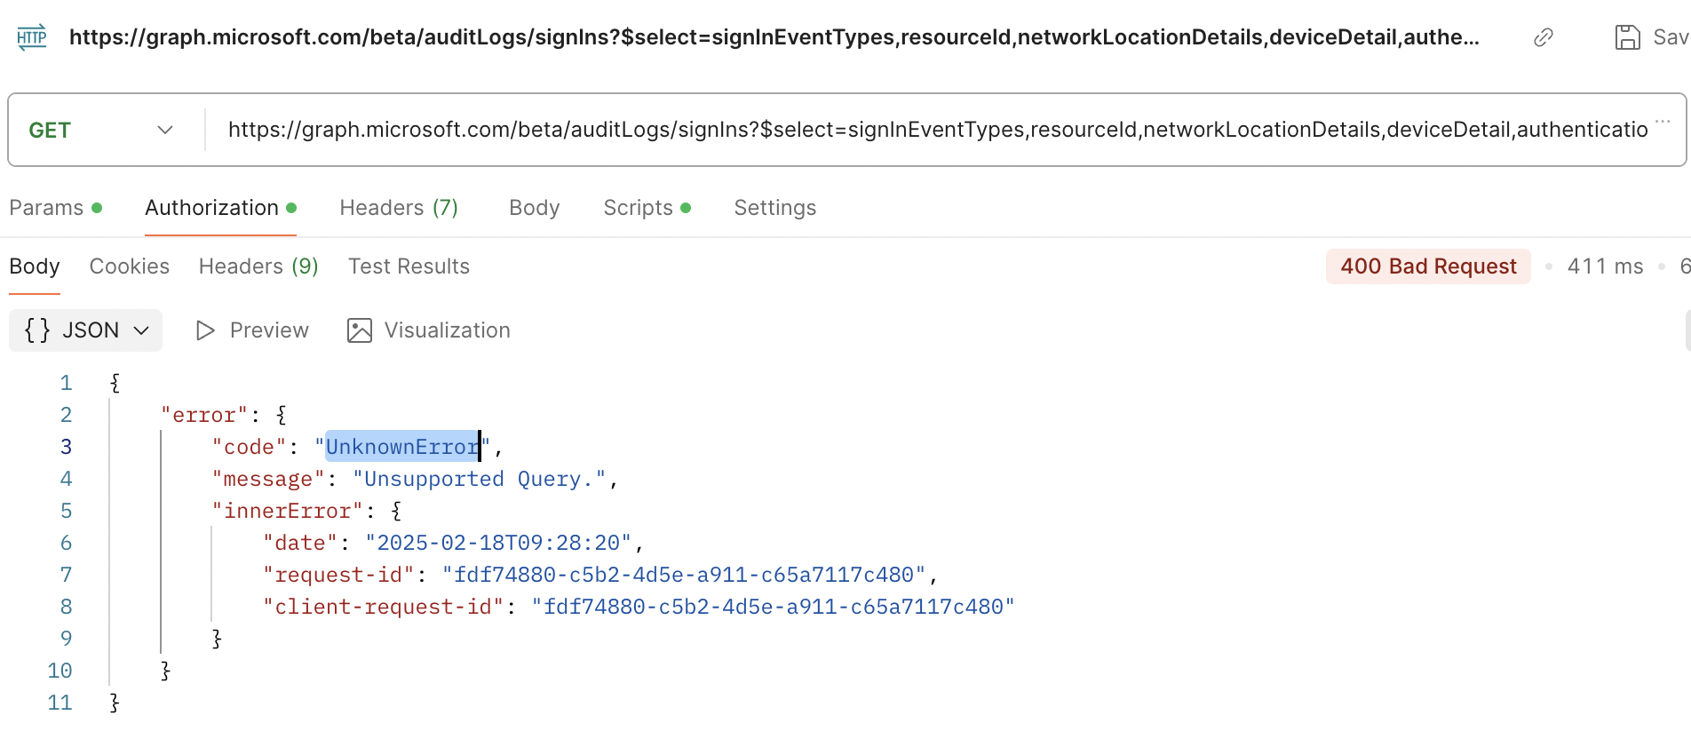The height and width of the screenshot is (739, 1691).
Task: Click the Visualization image icon
Action: [x=360, y=330]
